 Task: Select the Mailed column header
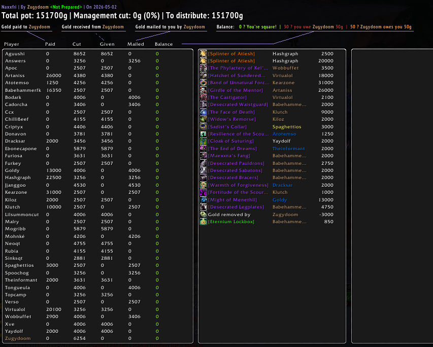click(x=136, y=44)
